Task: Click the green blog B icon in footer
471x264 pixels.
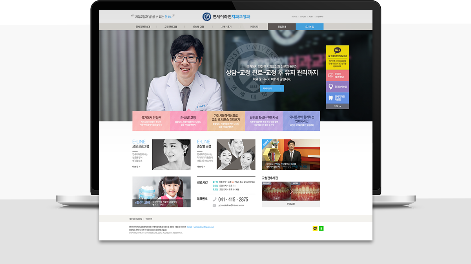Action: point(321,228)
